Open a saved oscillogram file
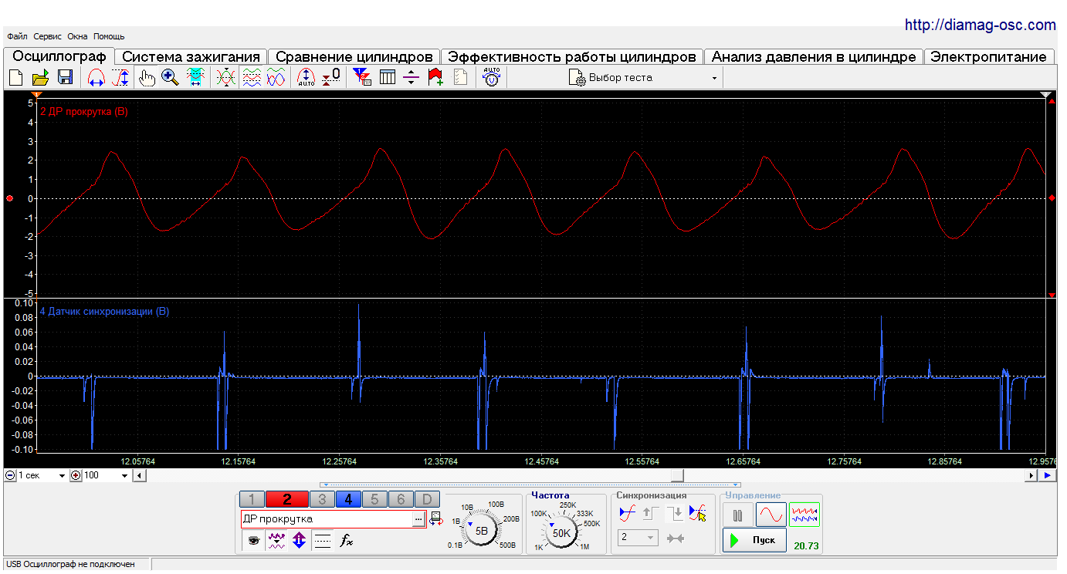 pyautogui.click(x=40, y=77)
